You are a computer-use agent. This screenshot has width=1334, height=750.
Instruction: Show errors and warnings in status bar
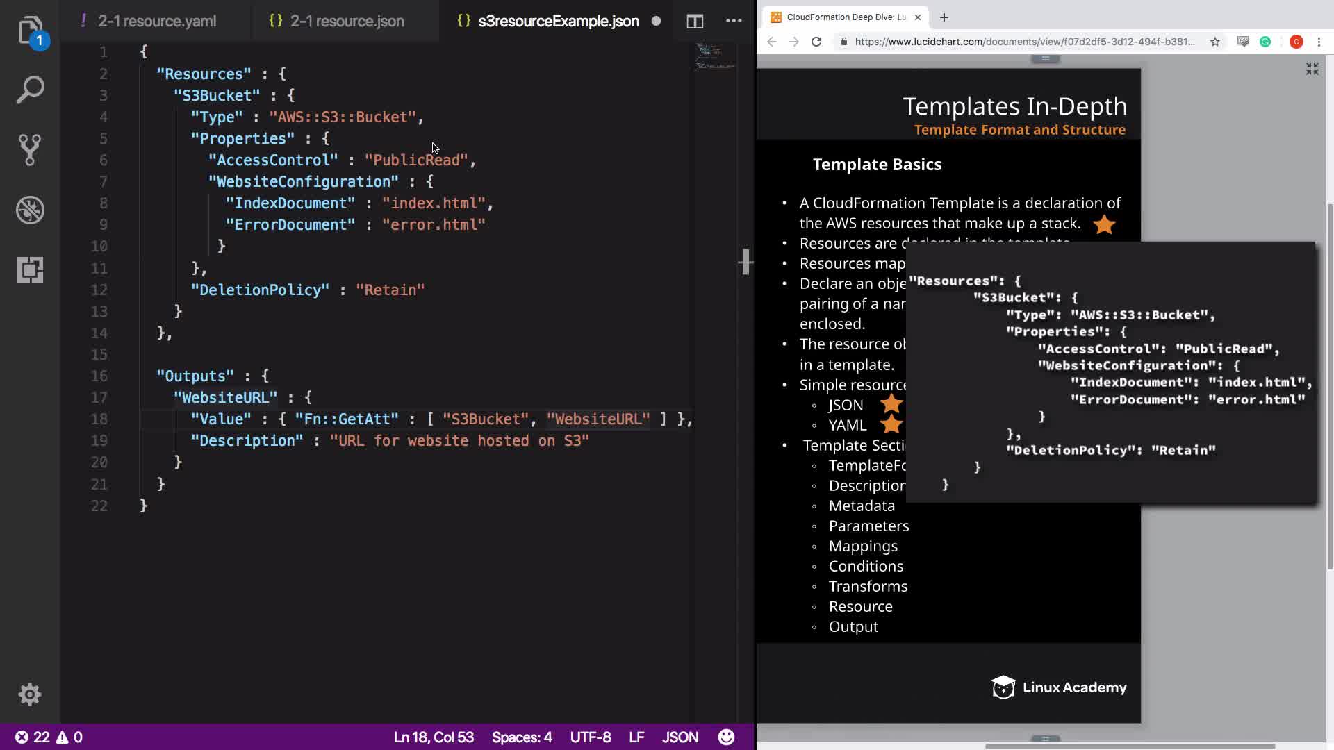[49, 737]
